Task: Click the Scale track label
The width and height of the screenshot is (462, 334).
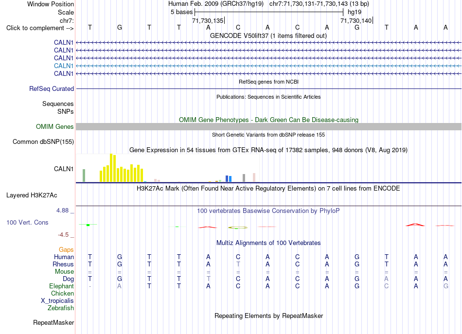Action: pyautogui.click(x=66, y=12)
